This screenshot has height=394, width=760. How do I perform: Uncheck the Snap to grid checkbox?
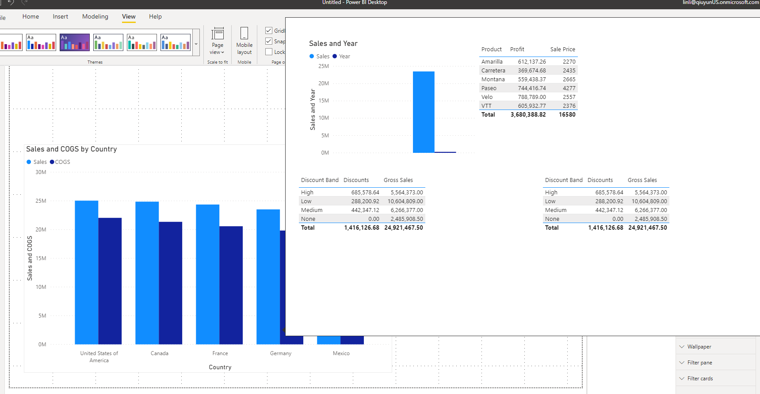[269, 41]
